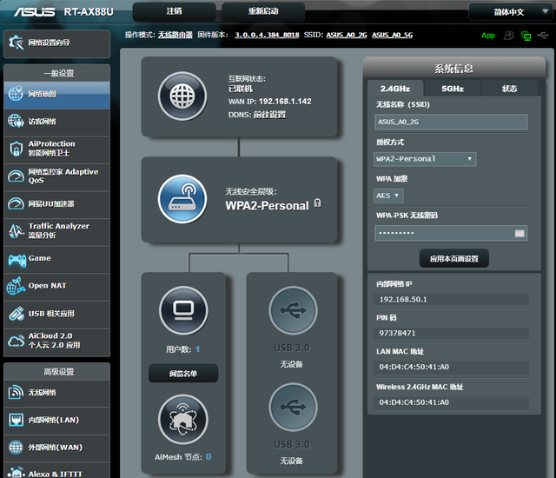This screenshot has height=478, width=556.
Task: Open the Guest Network icon
Action: click(16, 122)
